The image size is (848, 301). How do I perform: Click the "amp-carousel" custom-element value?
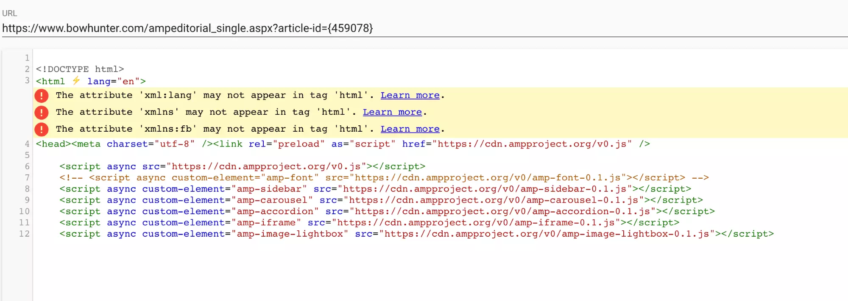tap(272, 200)
